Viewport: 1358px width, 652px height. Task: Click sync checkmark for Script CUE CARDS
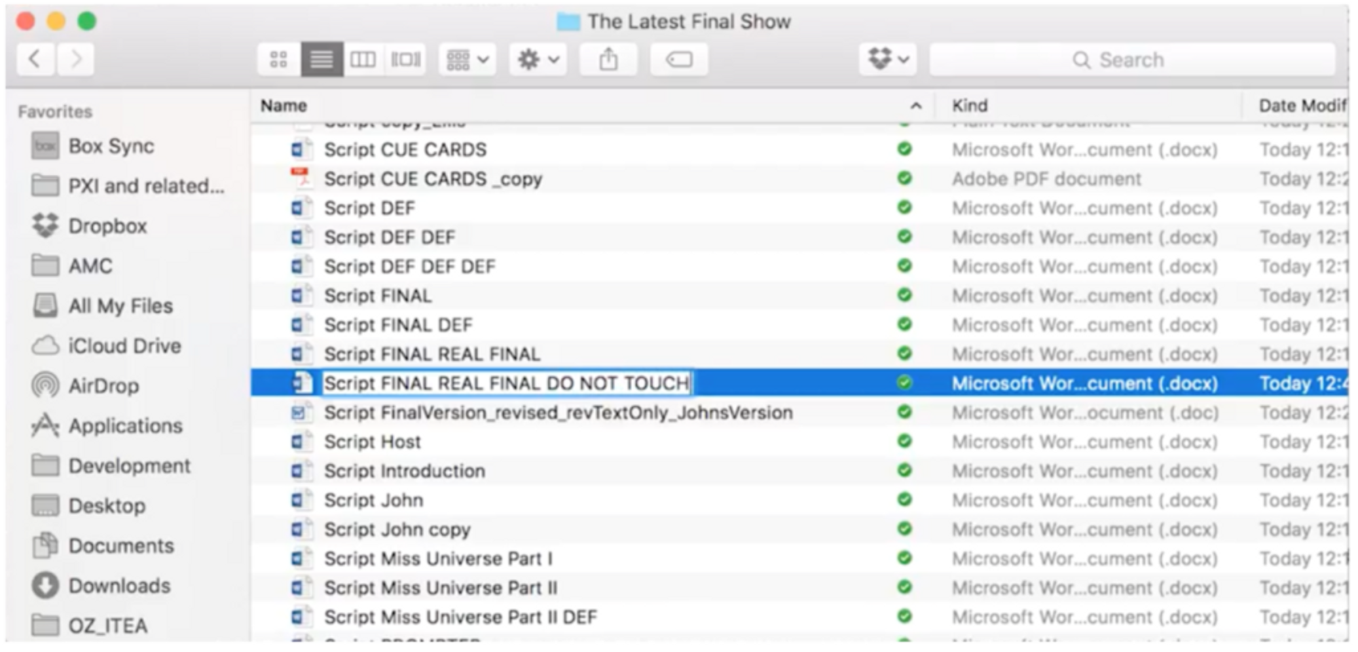pyautogui.click(x=904, y=149)
